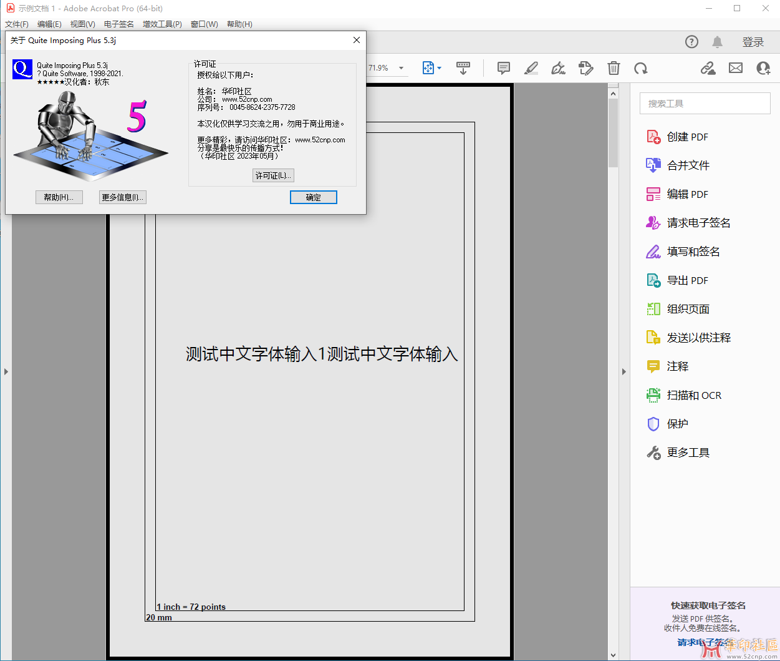Screen dimensions: 780x661
Task: Click the trash delete icon
Action: pyautogui.click(x=614, y=68)
